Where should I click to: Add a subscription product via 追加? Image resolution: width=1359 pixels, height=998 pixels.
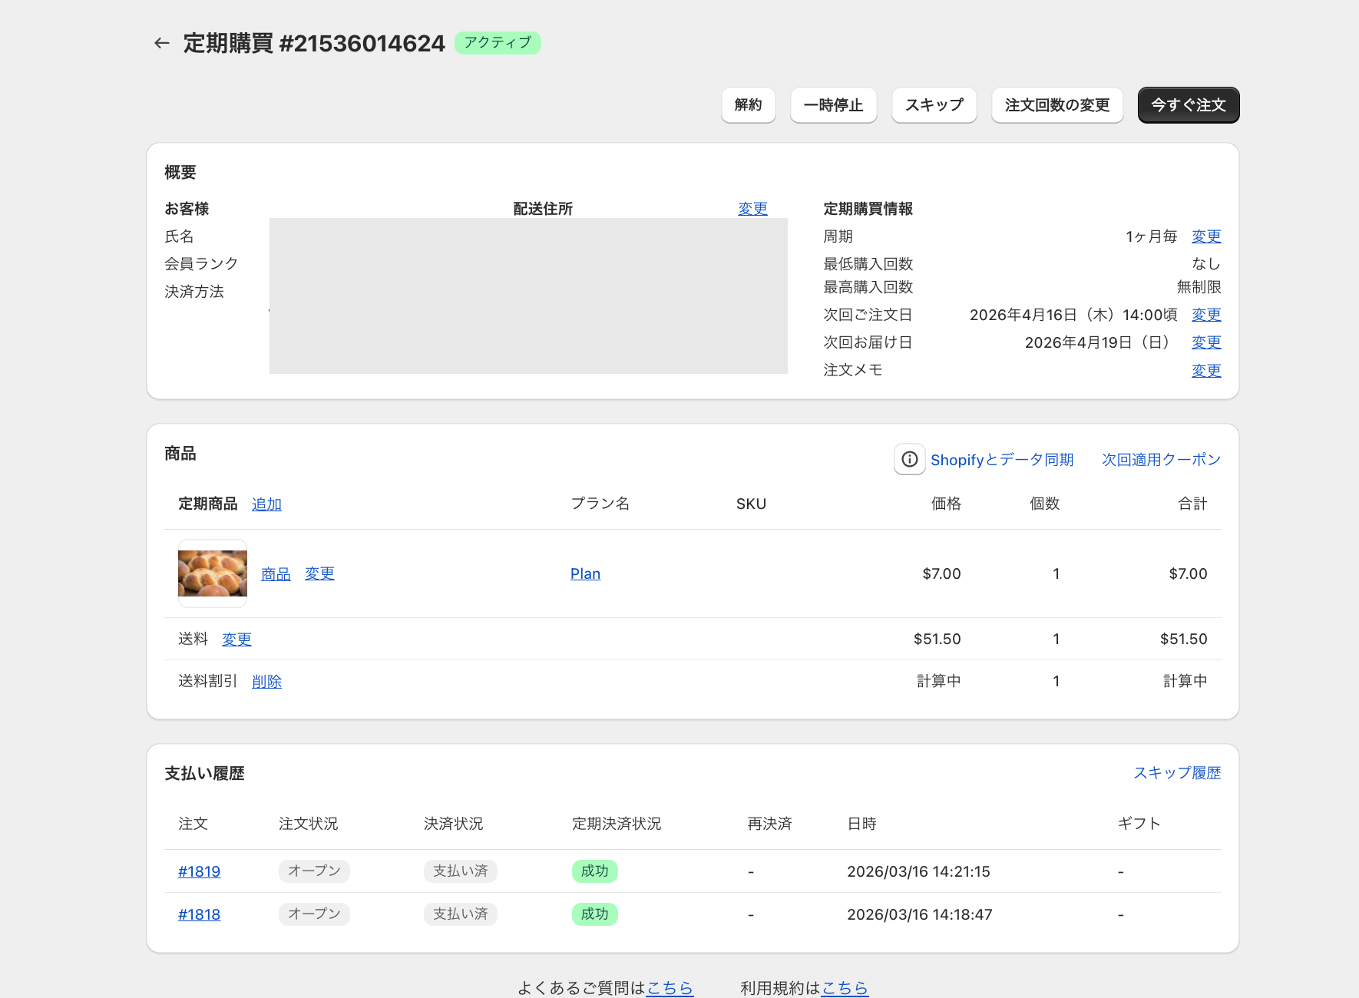coord(266,504)
